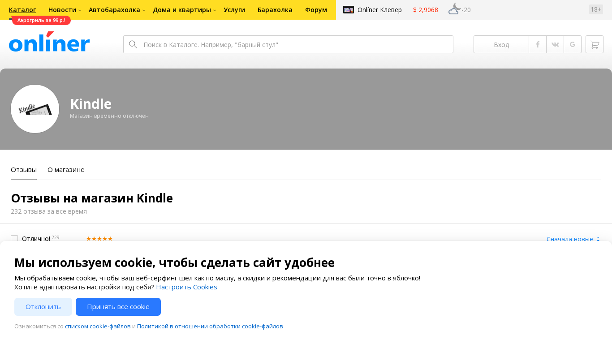This screenshot has height=344, width=612.
Task: Click the Onliner logo
Action: point(49,43)
